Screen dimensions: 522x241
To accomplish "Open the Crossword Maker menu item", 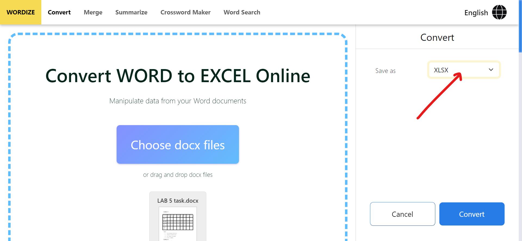I will pos(185,12).
